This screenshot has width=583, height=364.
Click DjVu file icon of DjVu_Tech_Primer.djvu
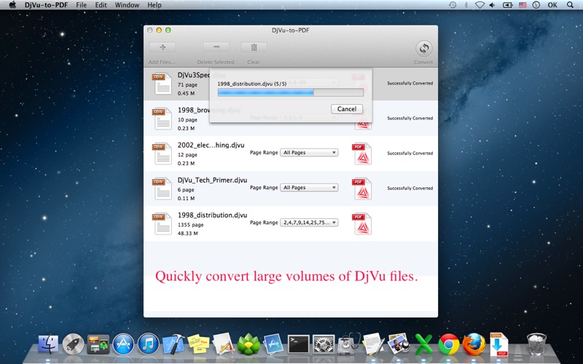pos(162,189)
